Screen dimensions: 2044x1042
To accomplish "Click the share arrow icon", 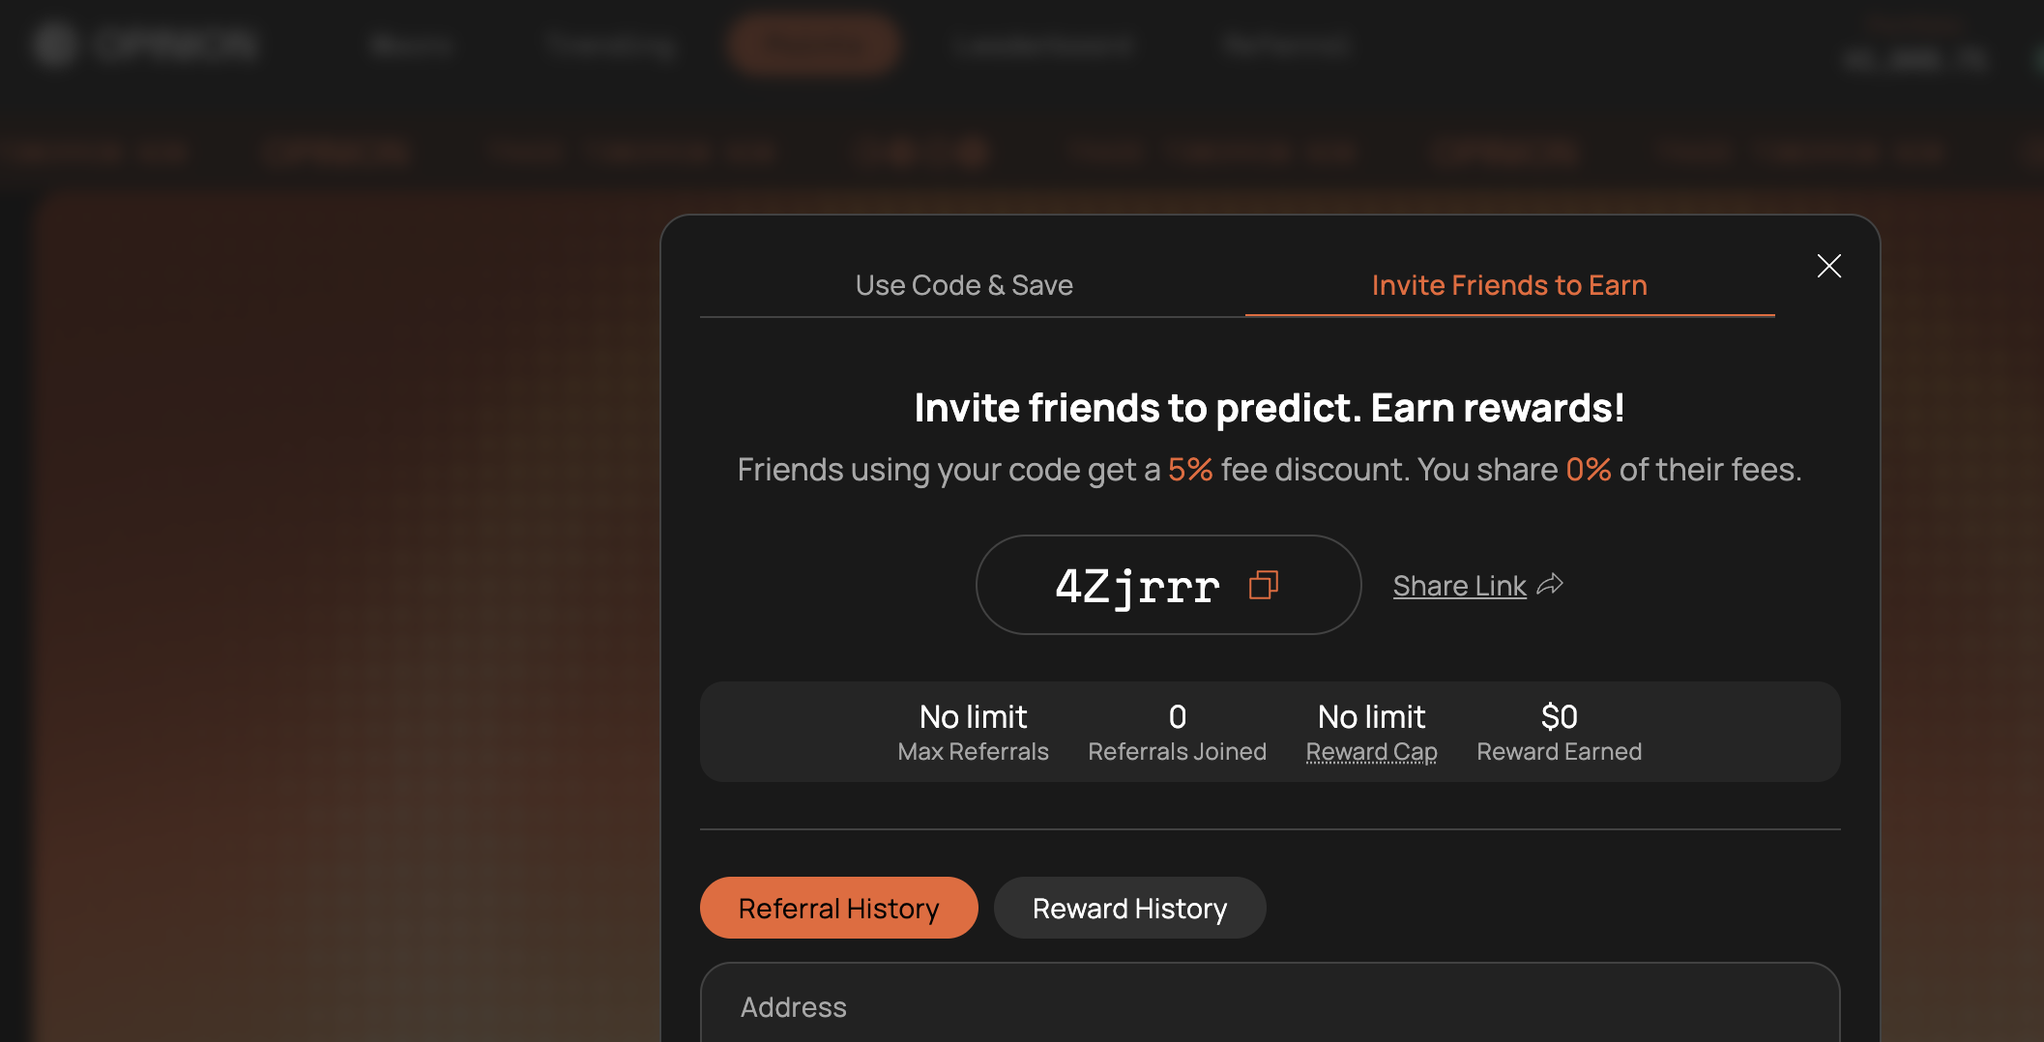I will [1550, 585].
